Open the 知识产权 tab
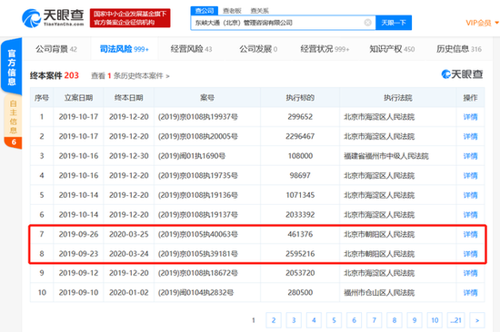Image resolution: width=500 pixels, height=332 pixels. click(x=392, y=49)
